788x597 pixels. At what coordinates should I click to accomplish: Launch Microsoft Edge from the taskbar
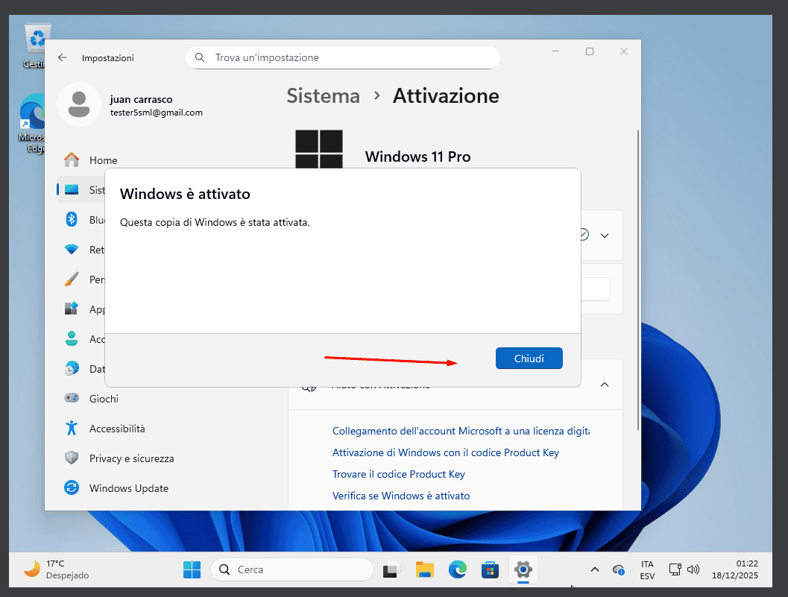tap(458, 569)
